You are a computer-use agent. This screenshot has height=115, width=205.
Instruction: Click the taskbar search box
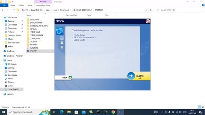29,112
